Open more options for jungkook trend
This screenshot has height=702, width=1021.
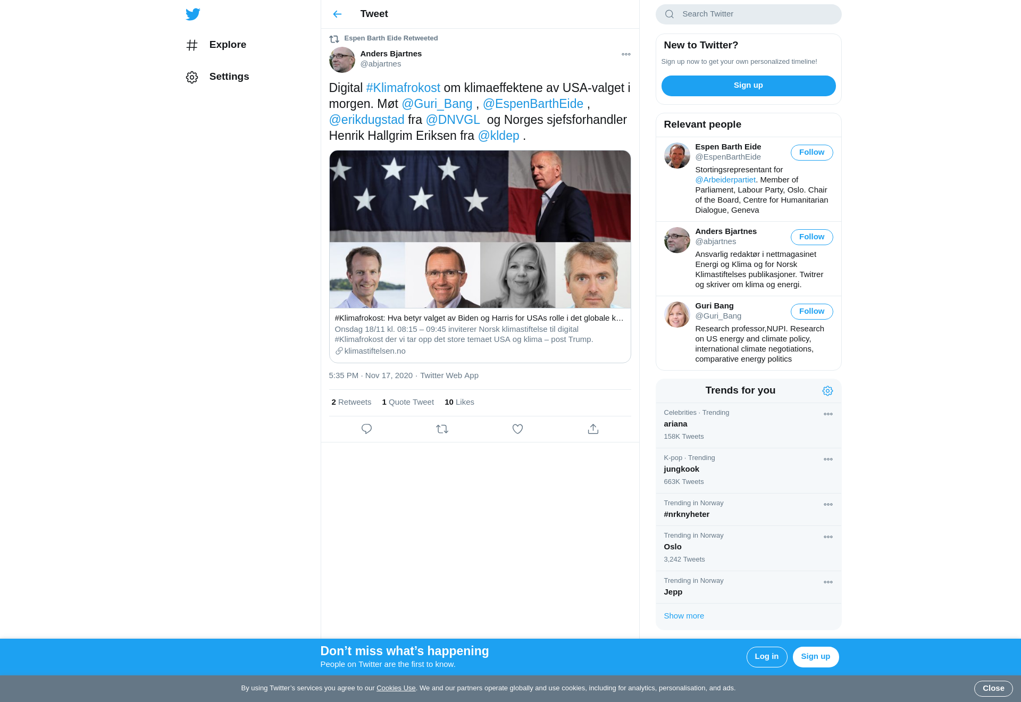[828, 459]
